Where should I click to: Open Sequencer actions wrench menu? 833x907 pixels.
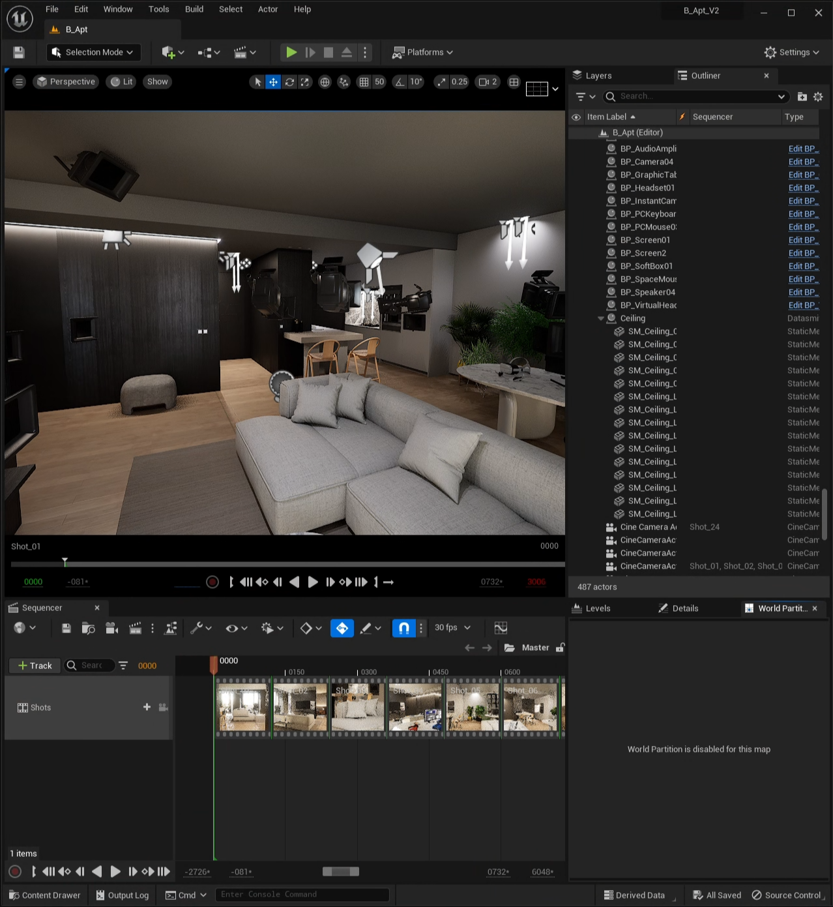point(201,628)
